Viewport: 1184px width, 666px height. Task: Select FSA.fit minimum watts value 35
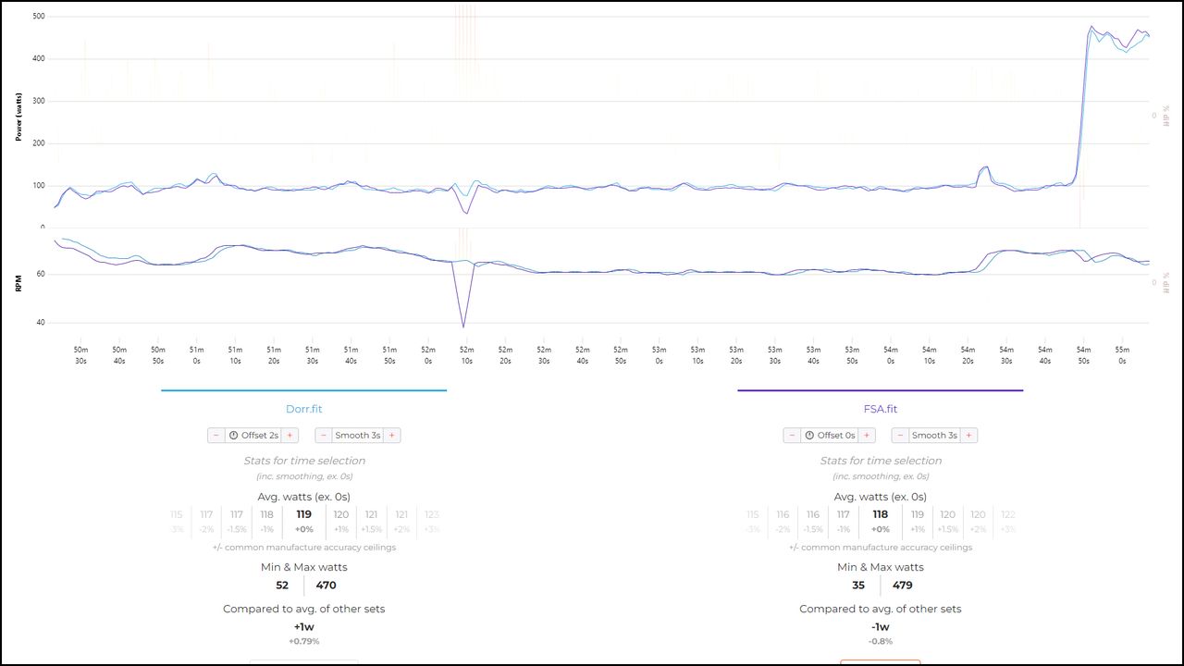click(x=858, y=586)
